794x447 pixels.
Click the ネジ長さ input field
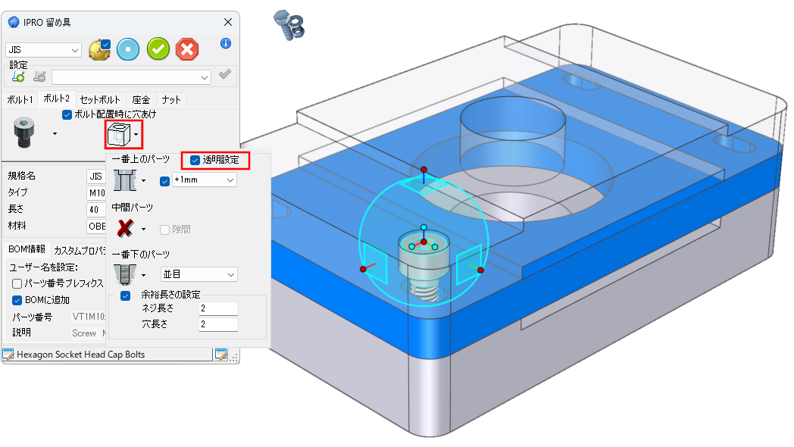tap(219, 308)
